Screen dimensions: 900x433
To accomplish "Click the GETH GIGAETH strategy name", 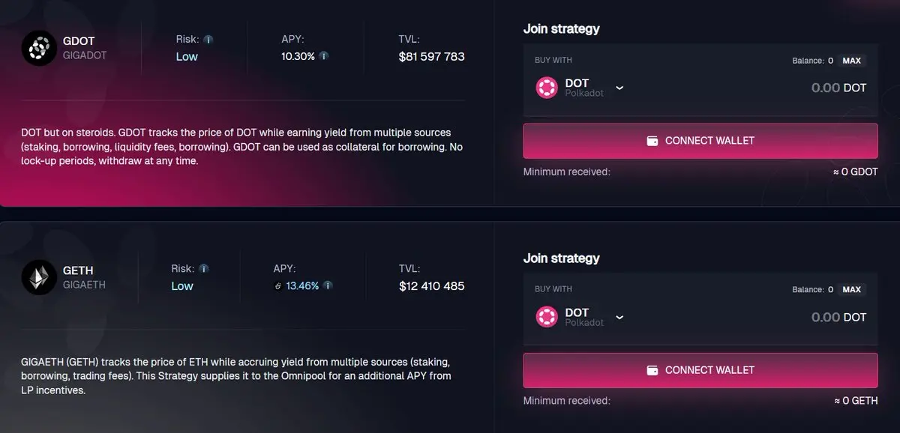I will point(85,277).
